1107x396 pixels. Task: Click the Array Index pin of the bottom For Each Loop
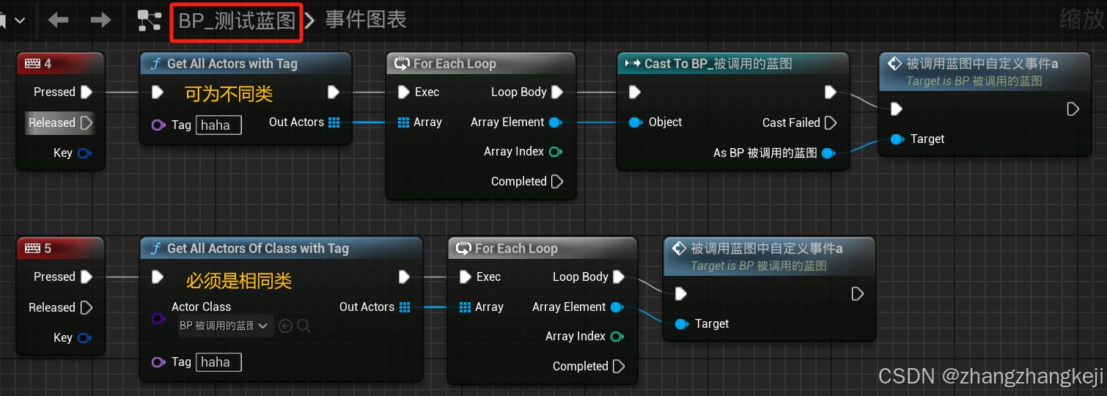pos(617,337)
